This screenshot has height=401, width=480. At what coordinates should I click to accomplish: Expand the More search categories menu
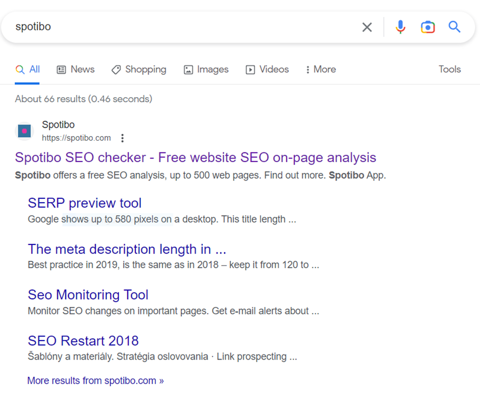coord(321,70)
